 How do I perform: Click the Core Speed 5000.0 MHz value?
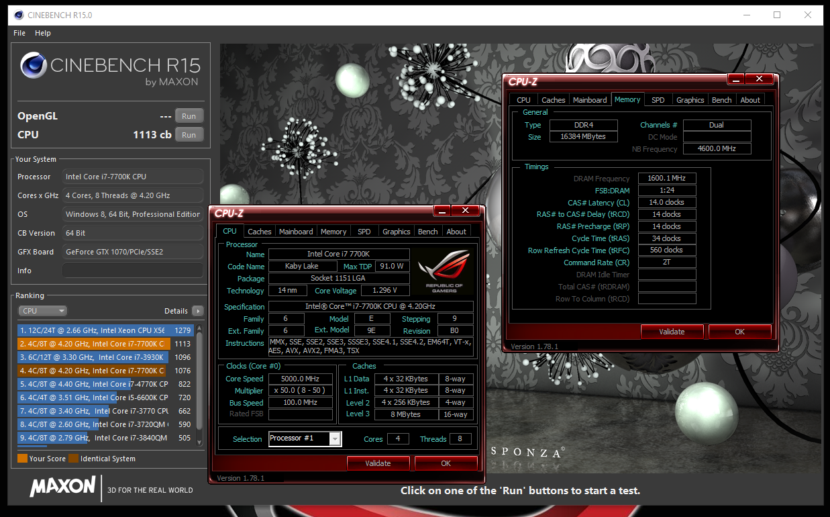301,379
